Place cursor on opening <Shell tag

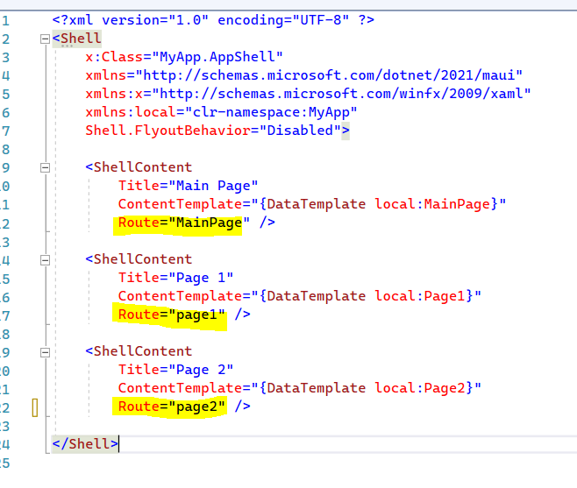[76, 39]
